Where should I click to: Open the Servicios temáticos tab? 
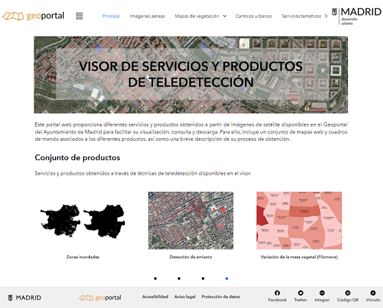click(301, 16)
